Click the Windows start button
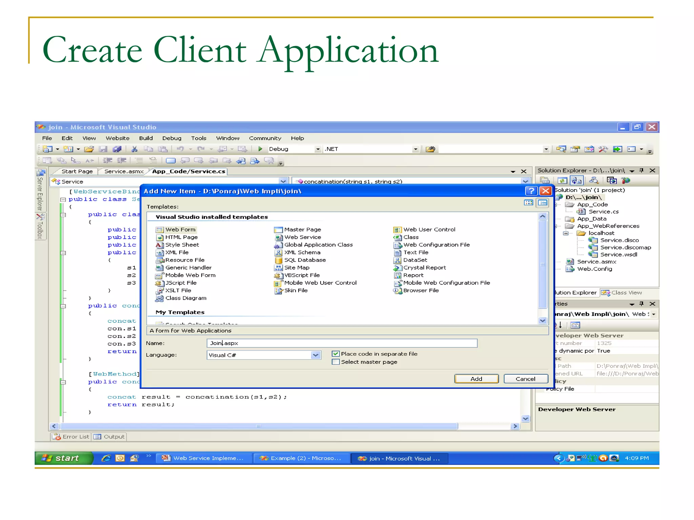Screen dimensions: 694x520 click(x=63, y=458)
